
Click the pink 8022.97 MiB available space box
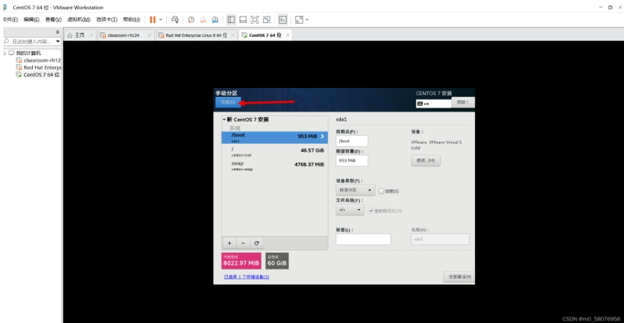pyautogui.click(x=241, y=261)
